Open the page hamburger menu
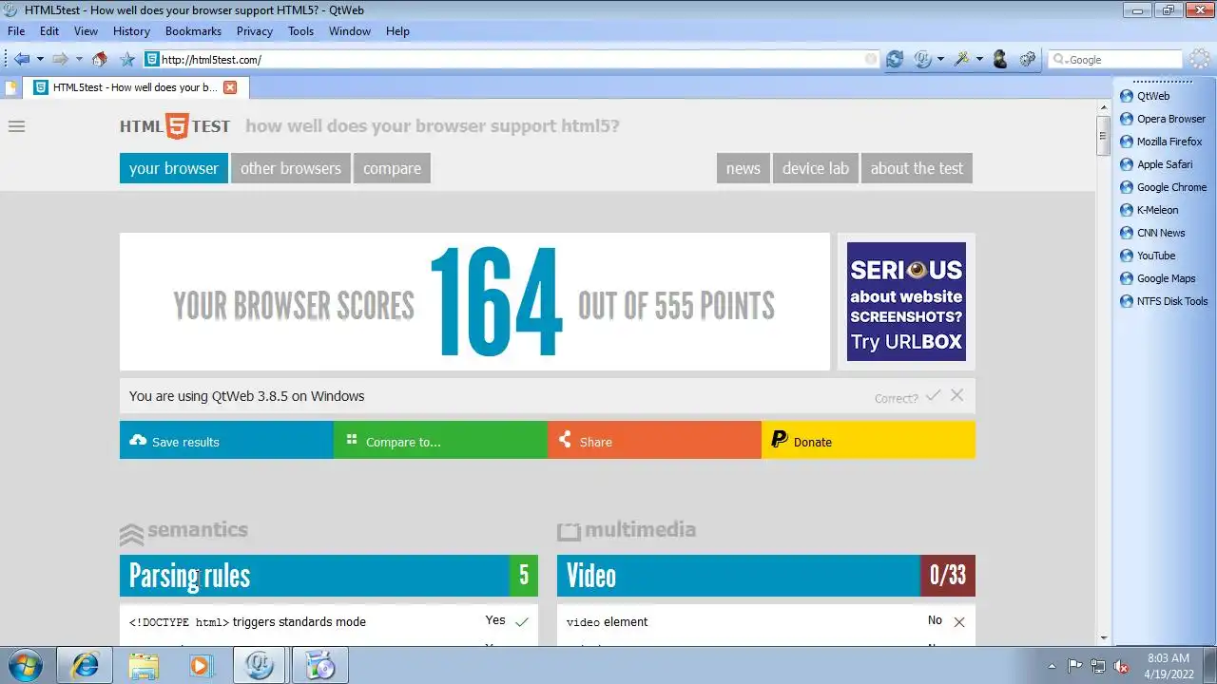 16,126
